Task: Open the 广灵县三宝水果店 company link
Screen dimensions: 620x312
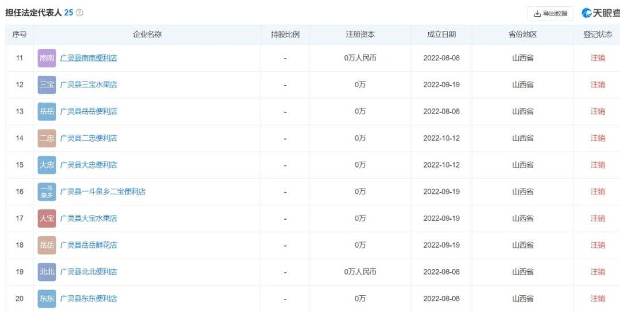Action: 88,85
